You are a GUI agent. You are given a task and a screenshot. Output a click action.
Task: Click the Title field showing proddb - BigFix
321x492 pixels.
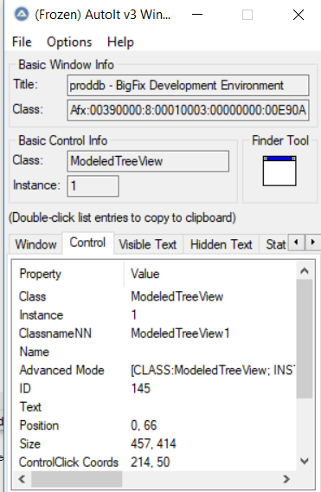[x=188, y=86]
